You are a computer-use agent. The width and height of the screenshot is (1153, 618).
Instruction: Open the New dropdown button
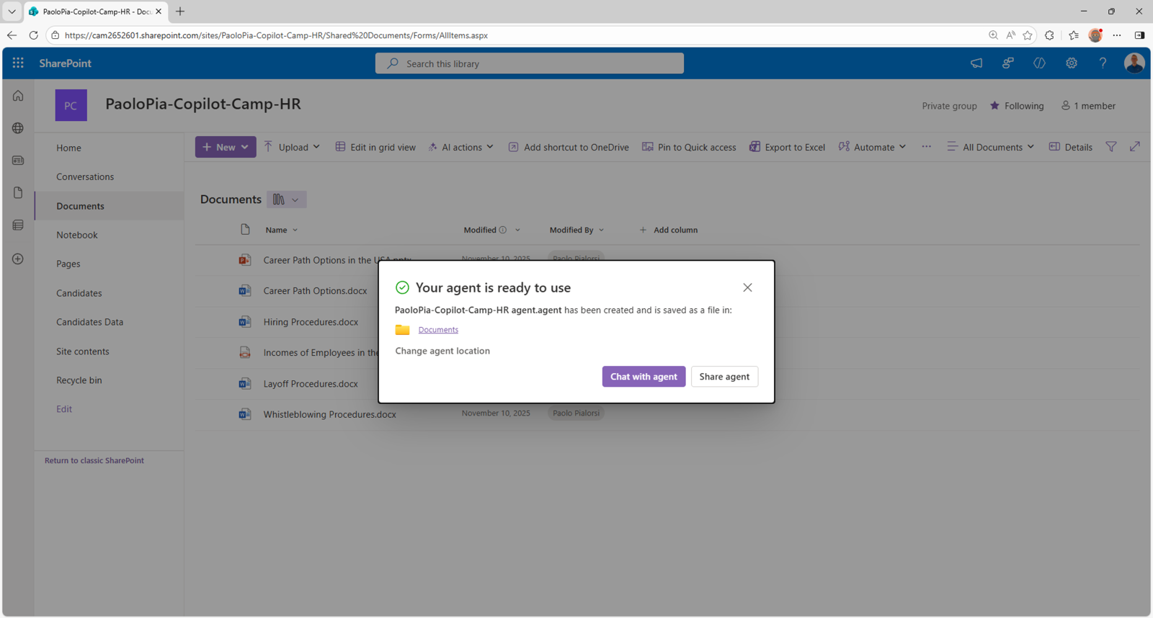pos(226,147)
